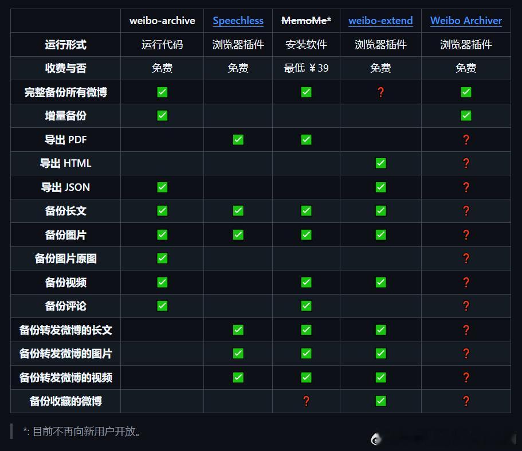
Task: Click the 最低 ¥39 price cell
Action: pyautogui.click(x=306, y=68)
